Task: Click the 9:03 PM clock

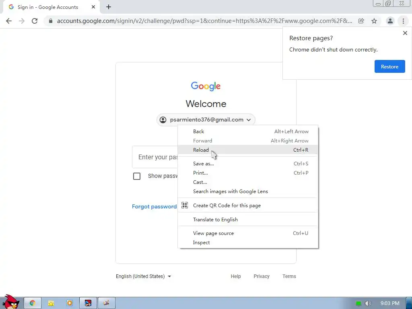Action: tap(390, 303)
